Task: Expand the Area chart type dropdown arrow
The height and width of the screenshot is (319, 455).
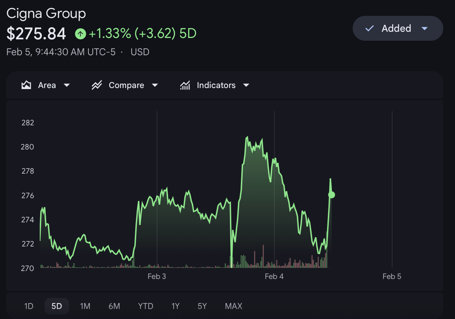Action: [x=67, y=85]
